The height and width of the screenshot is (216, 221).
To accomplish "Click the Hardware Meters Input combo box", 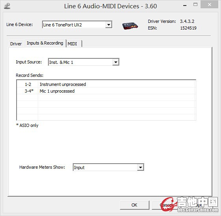I will pyautogui.click(x=109, y=168).
